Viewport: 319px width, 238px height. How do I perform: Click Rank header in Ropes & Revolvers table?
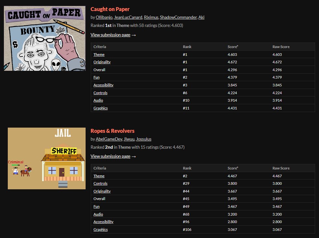point(187,168)
